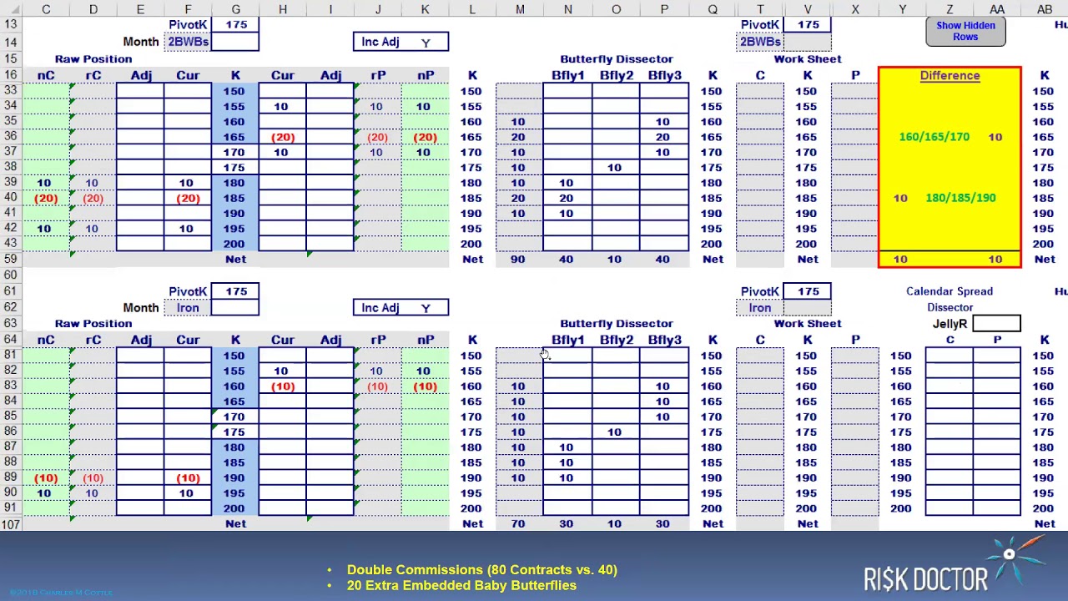Click the 2BWBs cell in column T
Viewport: 1068px width, 601px height.
(760, 42)
